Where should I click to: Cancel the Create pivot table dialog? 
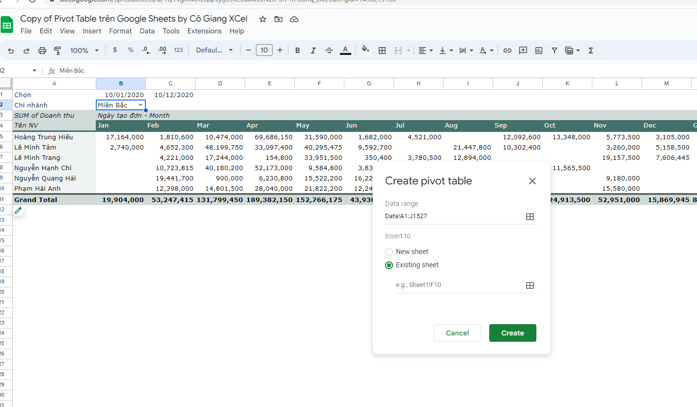point(457,333)
